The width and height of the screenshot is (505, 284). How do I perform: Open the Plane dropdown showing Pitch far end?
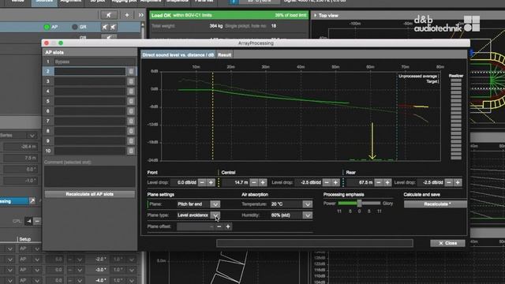[x=215, y=204]
